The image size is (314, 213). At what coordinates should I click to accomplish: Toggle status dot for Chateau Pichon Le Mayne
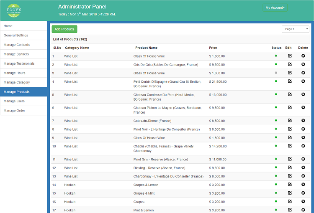click(x=276, y=107)
